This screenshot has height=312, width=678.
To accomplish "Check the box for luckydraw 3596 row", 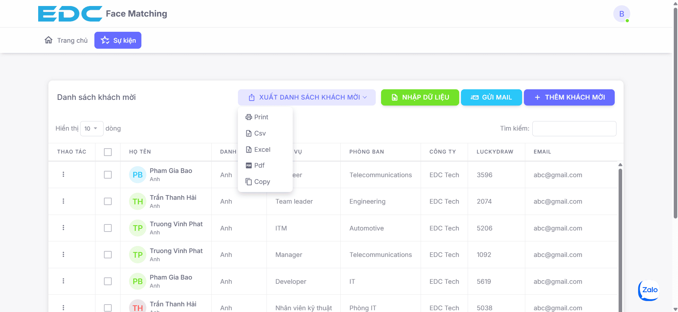I will click(x=108, y=175).
